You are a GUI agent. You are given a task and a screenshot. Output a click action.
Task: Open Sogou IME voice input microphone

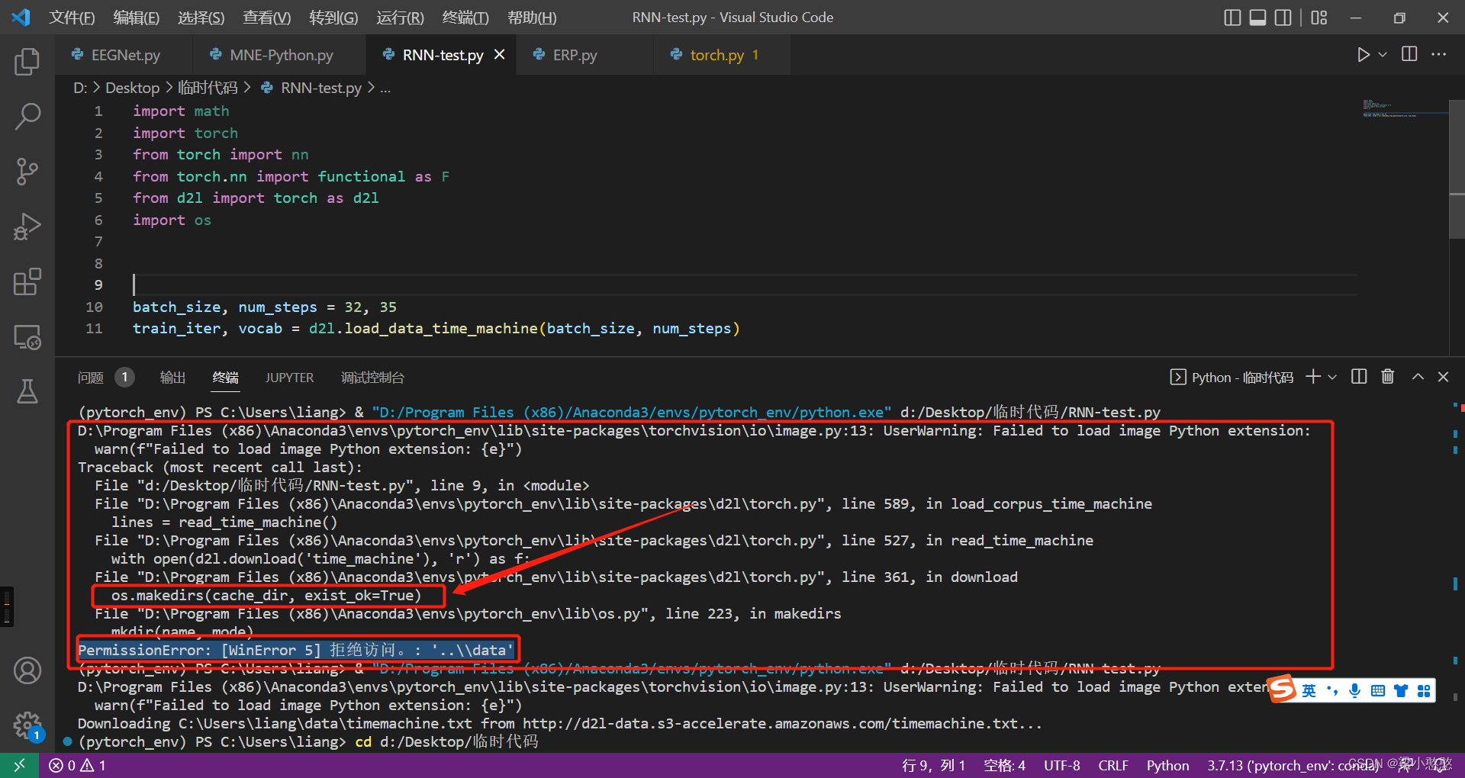(x=1354, y=690)
